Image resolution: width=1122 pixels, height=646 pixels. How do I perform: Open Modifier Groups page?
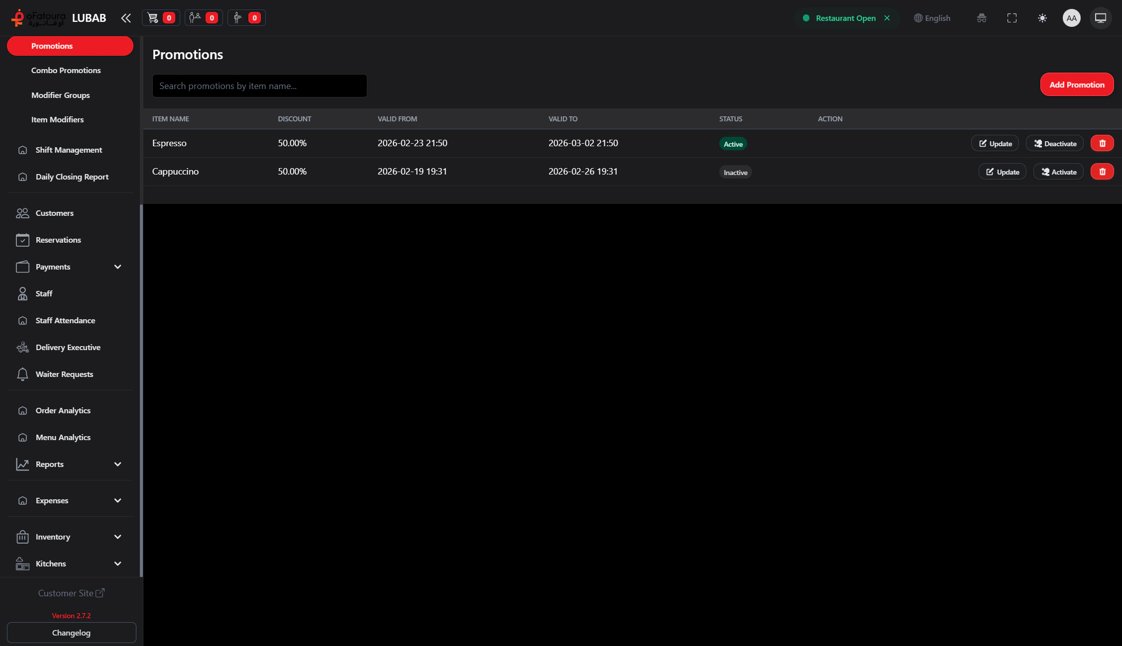click(x=60, y=95)
